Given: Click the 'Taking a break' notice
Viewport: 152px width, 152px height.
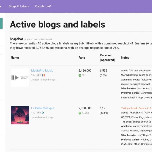Looking at the screenshot, I should coord(137,108).
